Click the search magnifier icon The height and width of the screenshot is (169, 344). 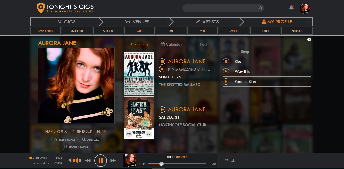click(x=260, y=8)
